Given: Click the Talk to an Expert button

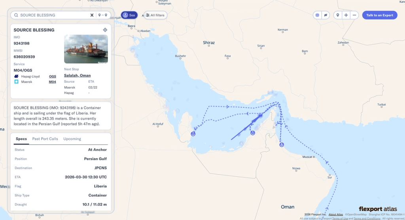Looking at the screenshot, I should 380,15.
